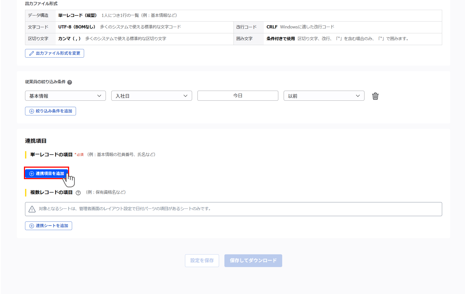Click the 絞り込み条件を追加 button
This screenshot has height=294, width=465.
(50, 111)
